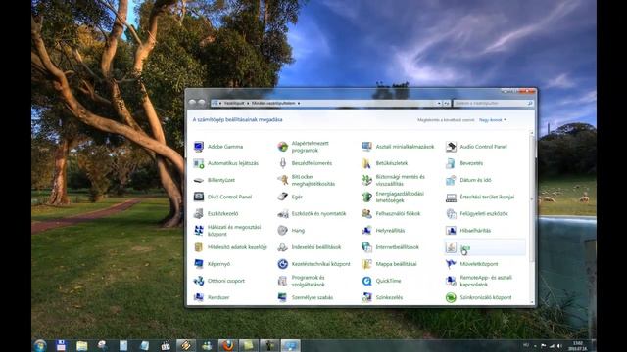The height and width of the screenshot is (352, 627).
Task: Open Műveletközpont action center
Action: point(472,264)
